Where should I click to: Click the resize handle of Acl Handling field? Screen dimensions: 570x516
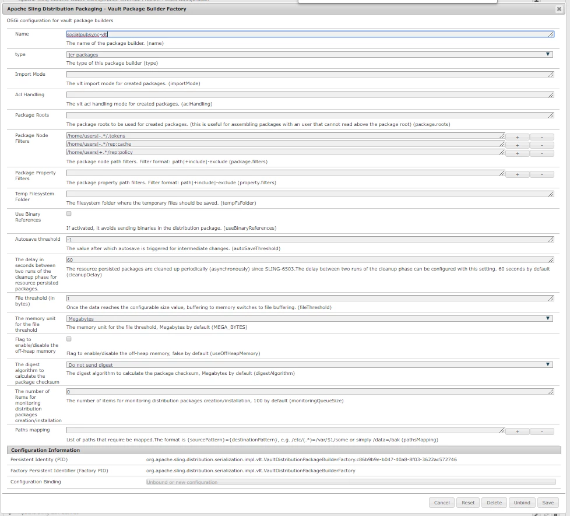pyautogui.click(x=551, y=95)
